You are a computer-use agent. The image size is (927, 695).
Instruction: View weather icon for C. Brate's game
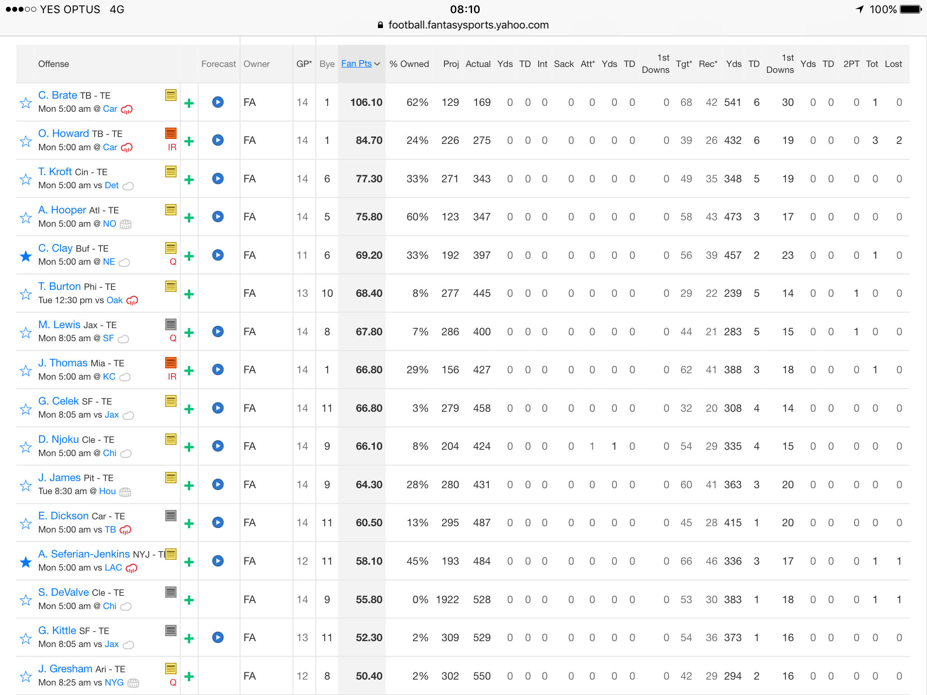tap(127, 109)
